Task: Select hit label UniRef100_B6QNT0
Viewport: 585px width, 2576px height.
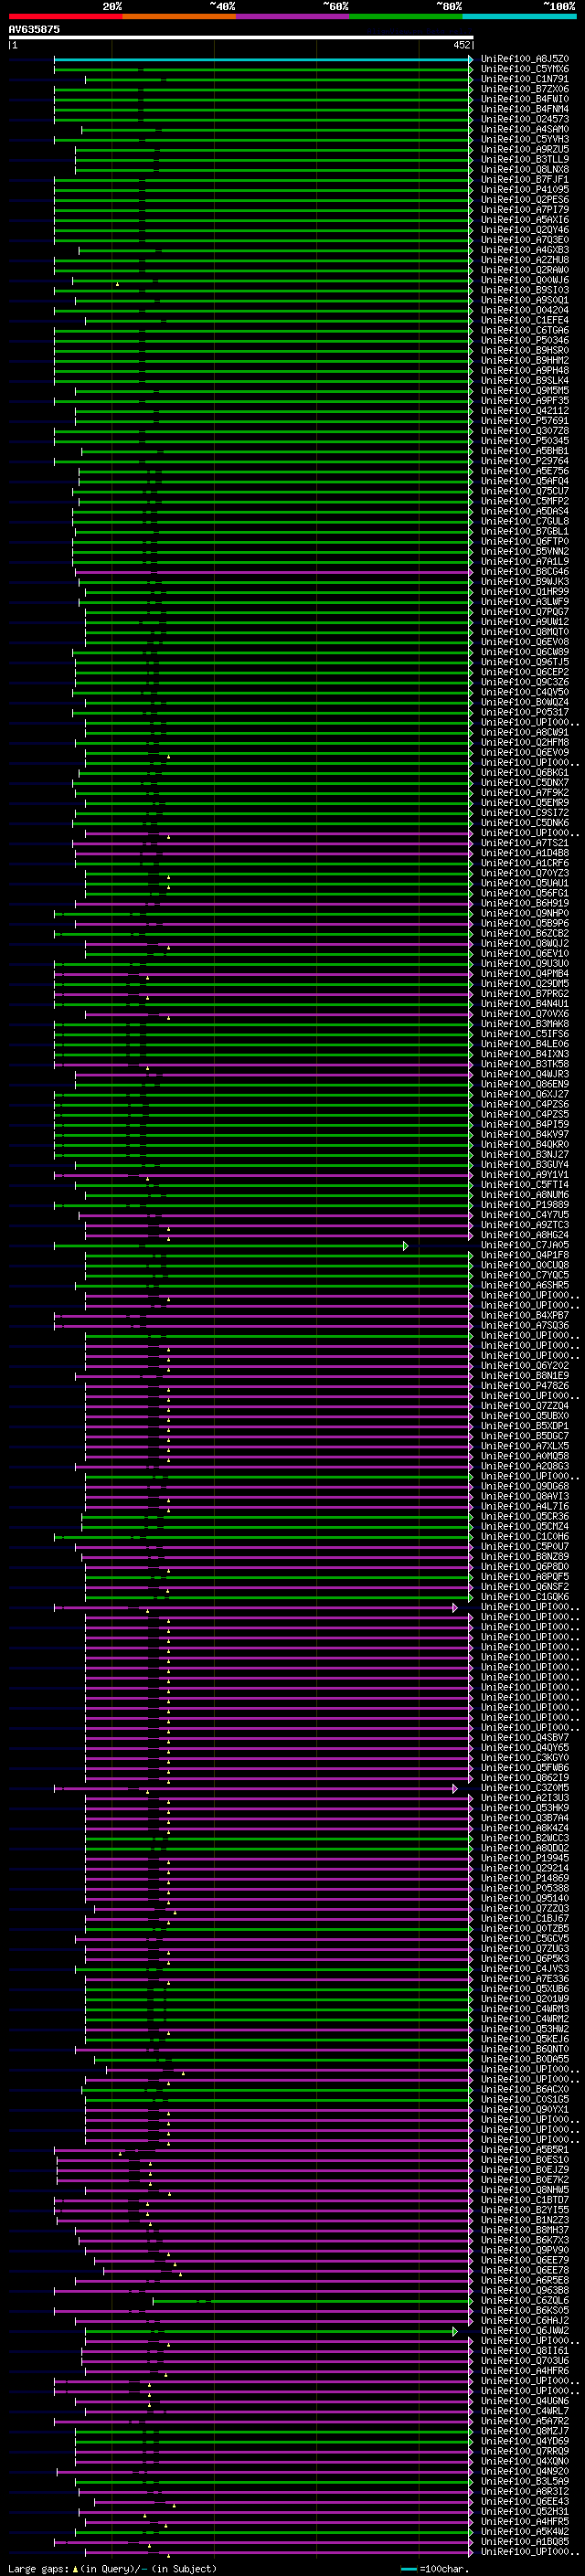Action: click(x=525, y=2049)
